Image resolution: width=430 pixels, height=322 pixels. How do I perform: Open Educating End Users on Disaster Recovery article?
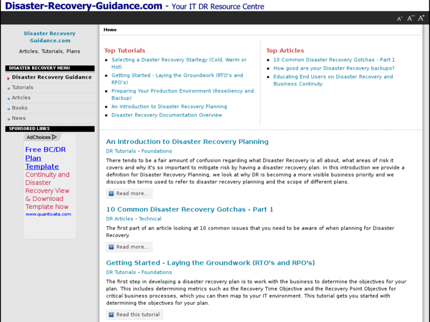[333, 80]
